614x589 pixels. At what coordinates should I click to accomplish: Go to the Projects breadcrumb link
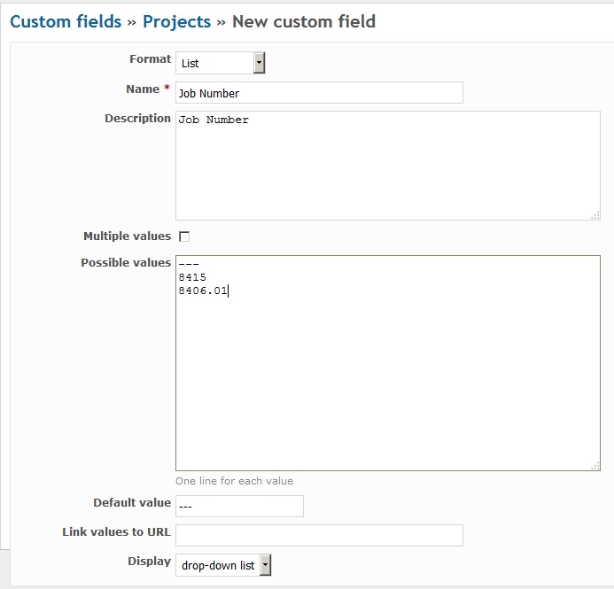(176, 22)
